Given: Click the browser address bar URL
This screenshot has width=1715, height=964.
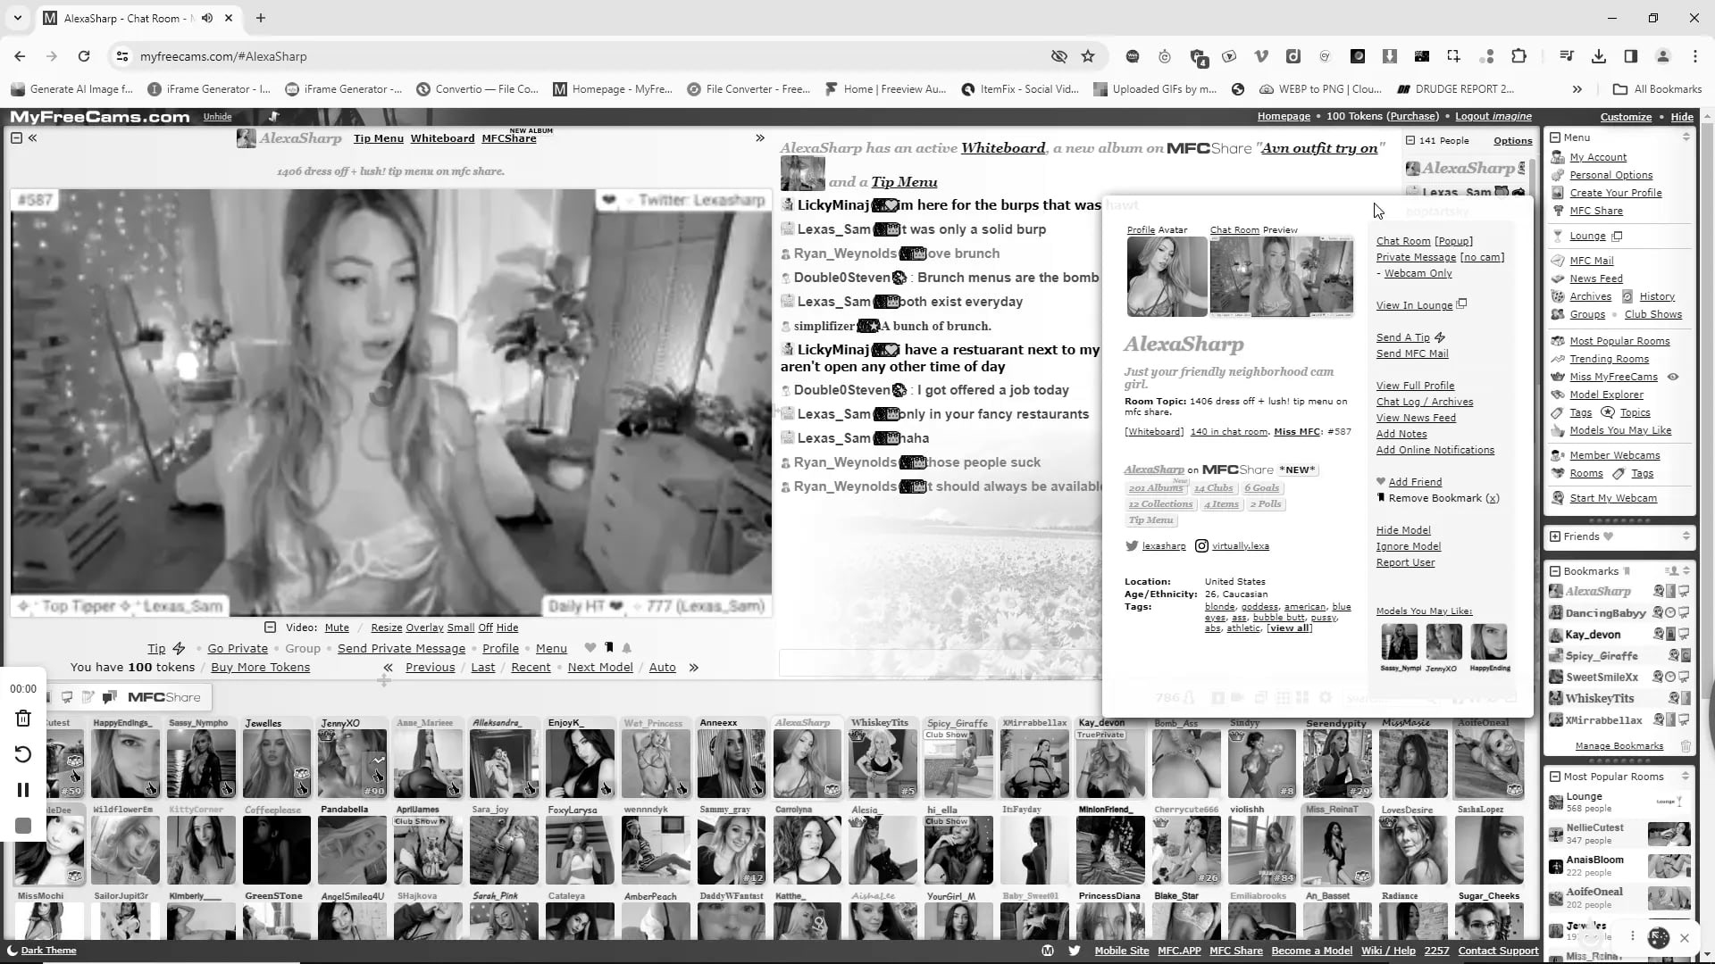Looking at the screenshot, I should tap(223, 56).
